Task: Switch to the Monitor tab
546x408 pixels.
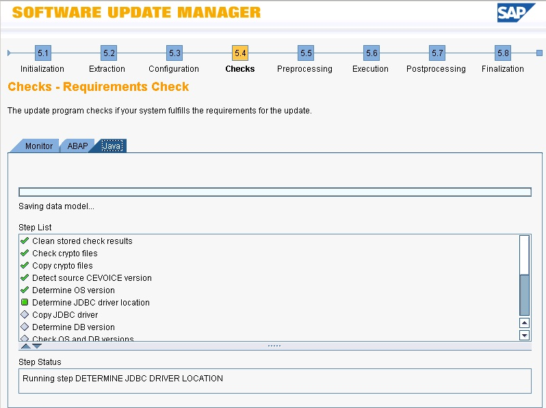Action: coord(38,146)
